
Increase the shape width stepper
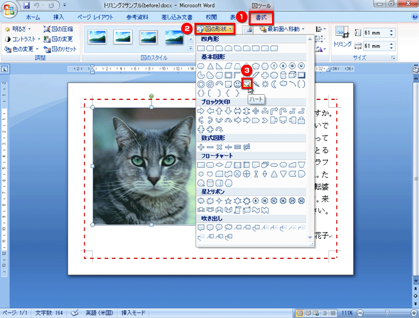click(x=392, y=44)
